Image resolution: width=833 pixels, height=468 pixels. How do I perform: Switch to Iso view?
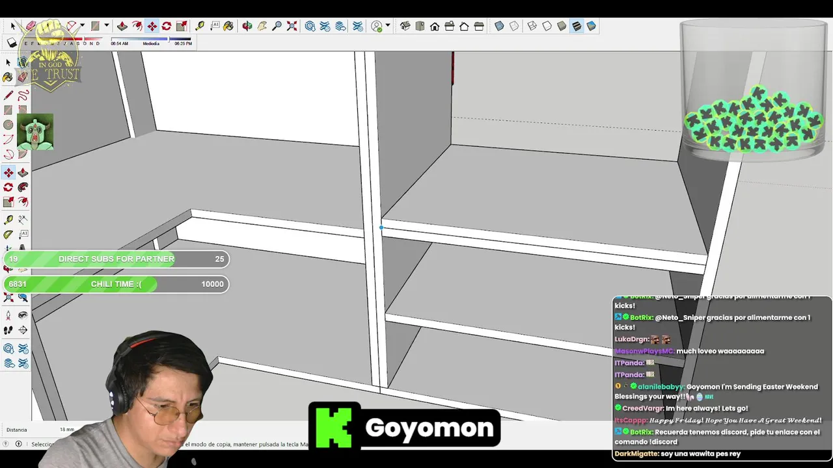(405, 26)
